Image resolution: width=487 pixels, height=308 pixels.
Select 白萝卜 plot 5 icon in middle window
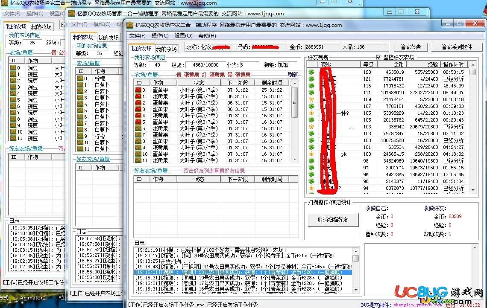pyautogui.click(x=80, y=110)
